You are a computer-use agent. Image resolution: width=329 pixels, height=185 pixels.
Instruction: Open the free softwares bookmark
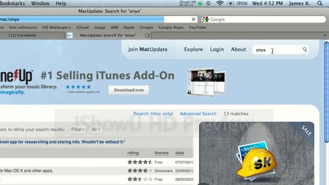pyautogui.click(x=23, y=27)
